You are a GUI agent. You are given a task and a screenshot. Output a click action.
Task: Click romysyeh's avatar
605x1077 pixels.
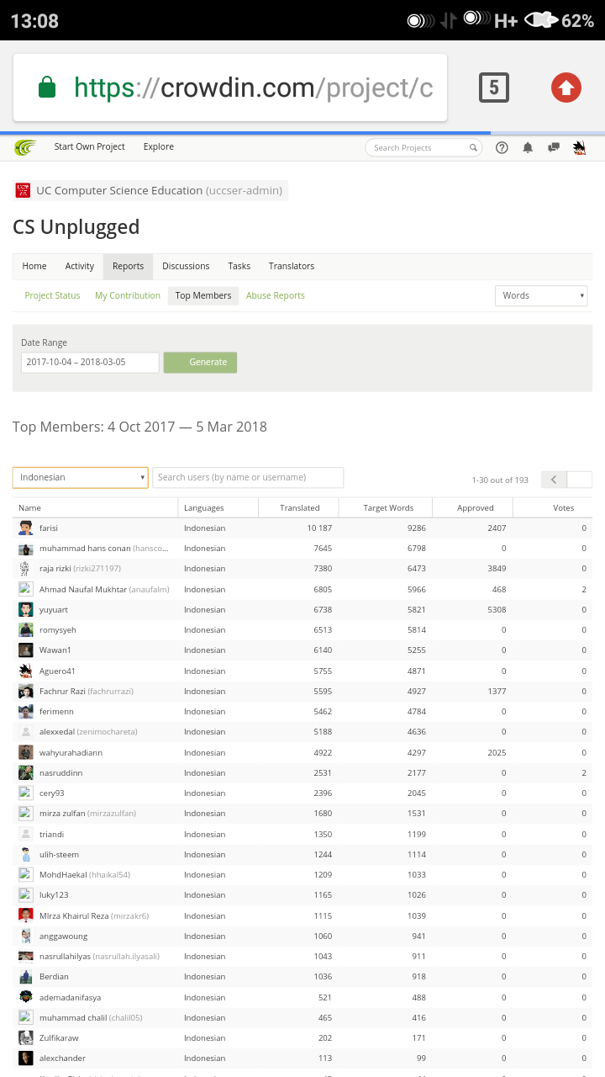point(26,629)
